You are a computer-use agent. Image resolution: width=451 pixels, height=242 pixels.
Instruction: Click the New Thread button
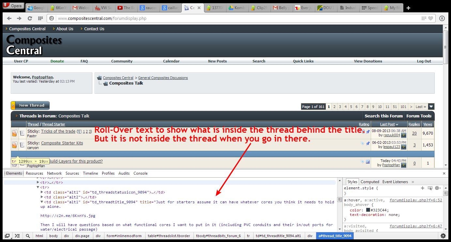(30, 105)
